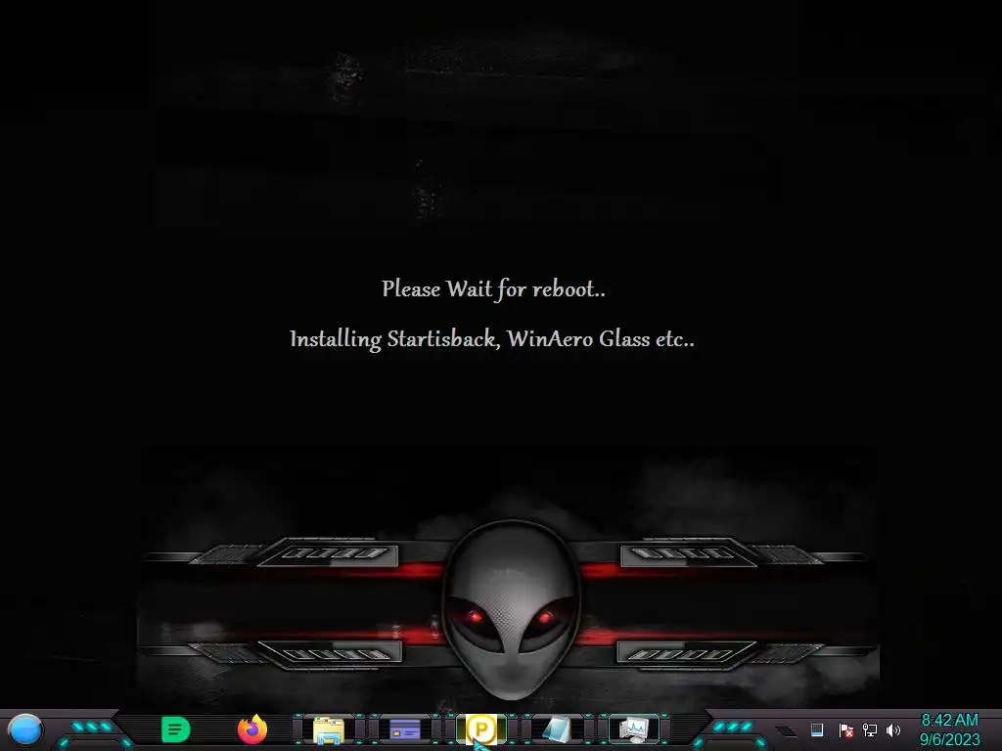Screen dimensions: 1002x751
Task: Select the yellow P app in the taskbar
Action: (481, 729)
